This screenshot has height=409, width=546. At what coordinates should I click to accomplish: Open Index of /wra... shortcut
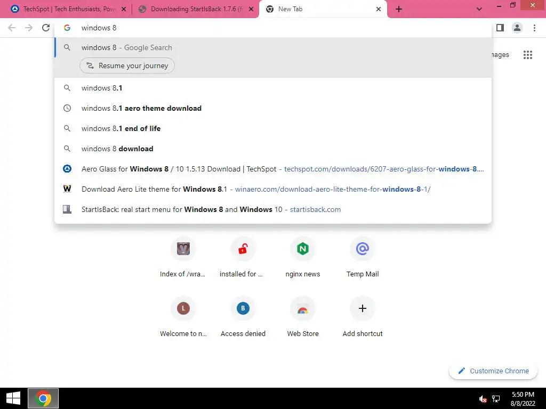click(183, 257)
